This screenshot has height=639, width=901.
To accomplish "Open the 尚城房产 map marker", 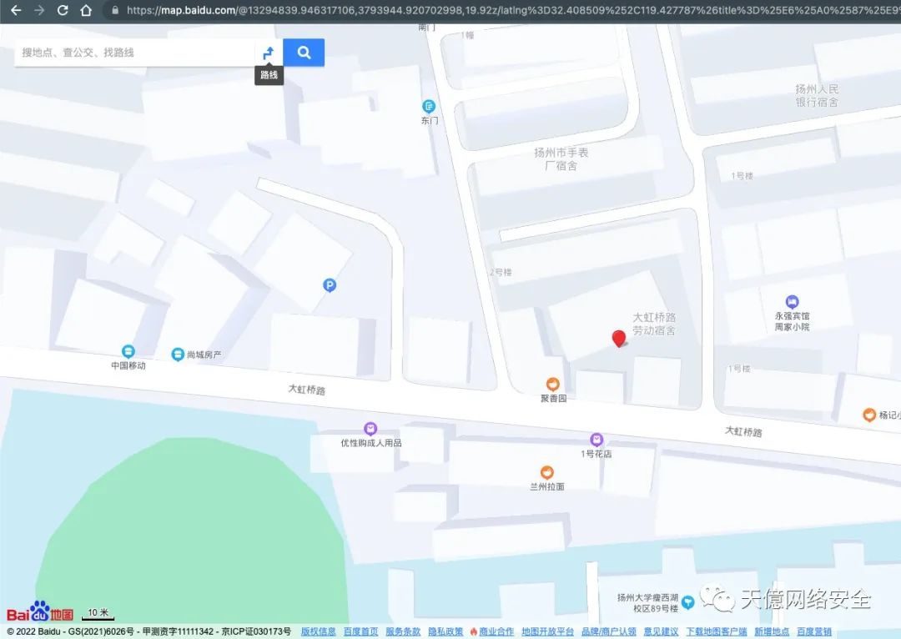I will [178, 355].
